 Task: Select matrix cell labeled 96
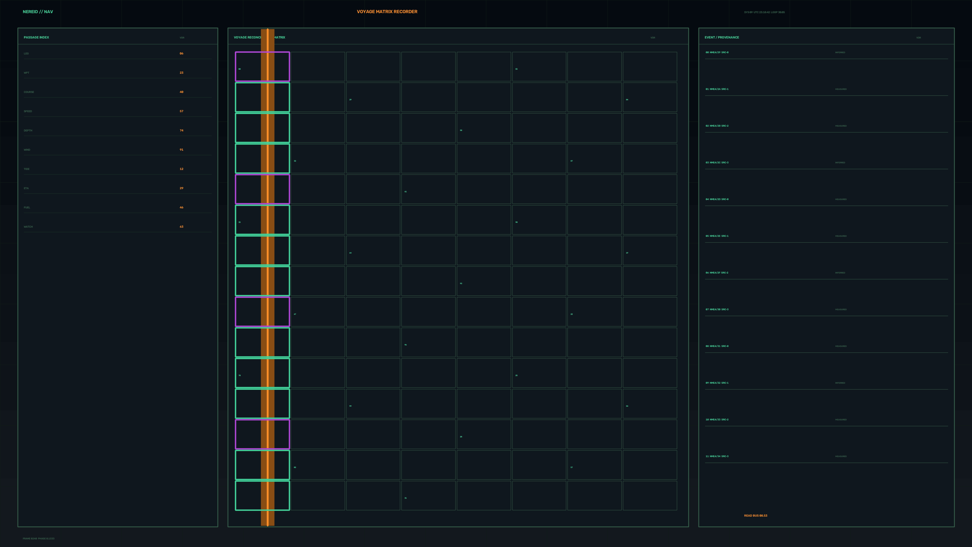(x=428, y=342)
